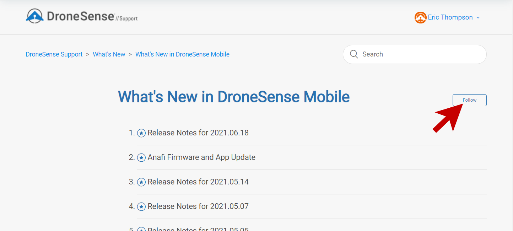The width and height of the screenshot is (513, 231).
Task: Follow this section using the Follow button
Action: coord(469,100)
